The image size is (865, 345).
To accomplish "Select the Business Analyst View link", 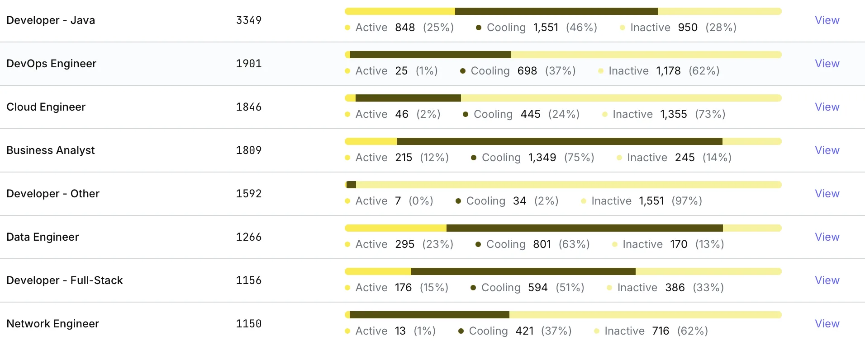I will click(827, 150).
